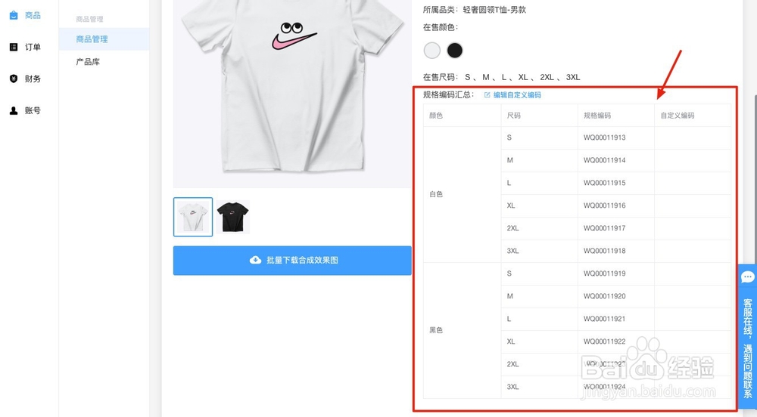Screen dimensions: 757x417
Task: Select the black T-shirt thumbnail
Action: (x=232, y=217)
